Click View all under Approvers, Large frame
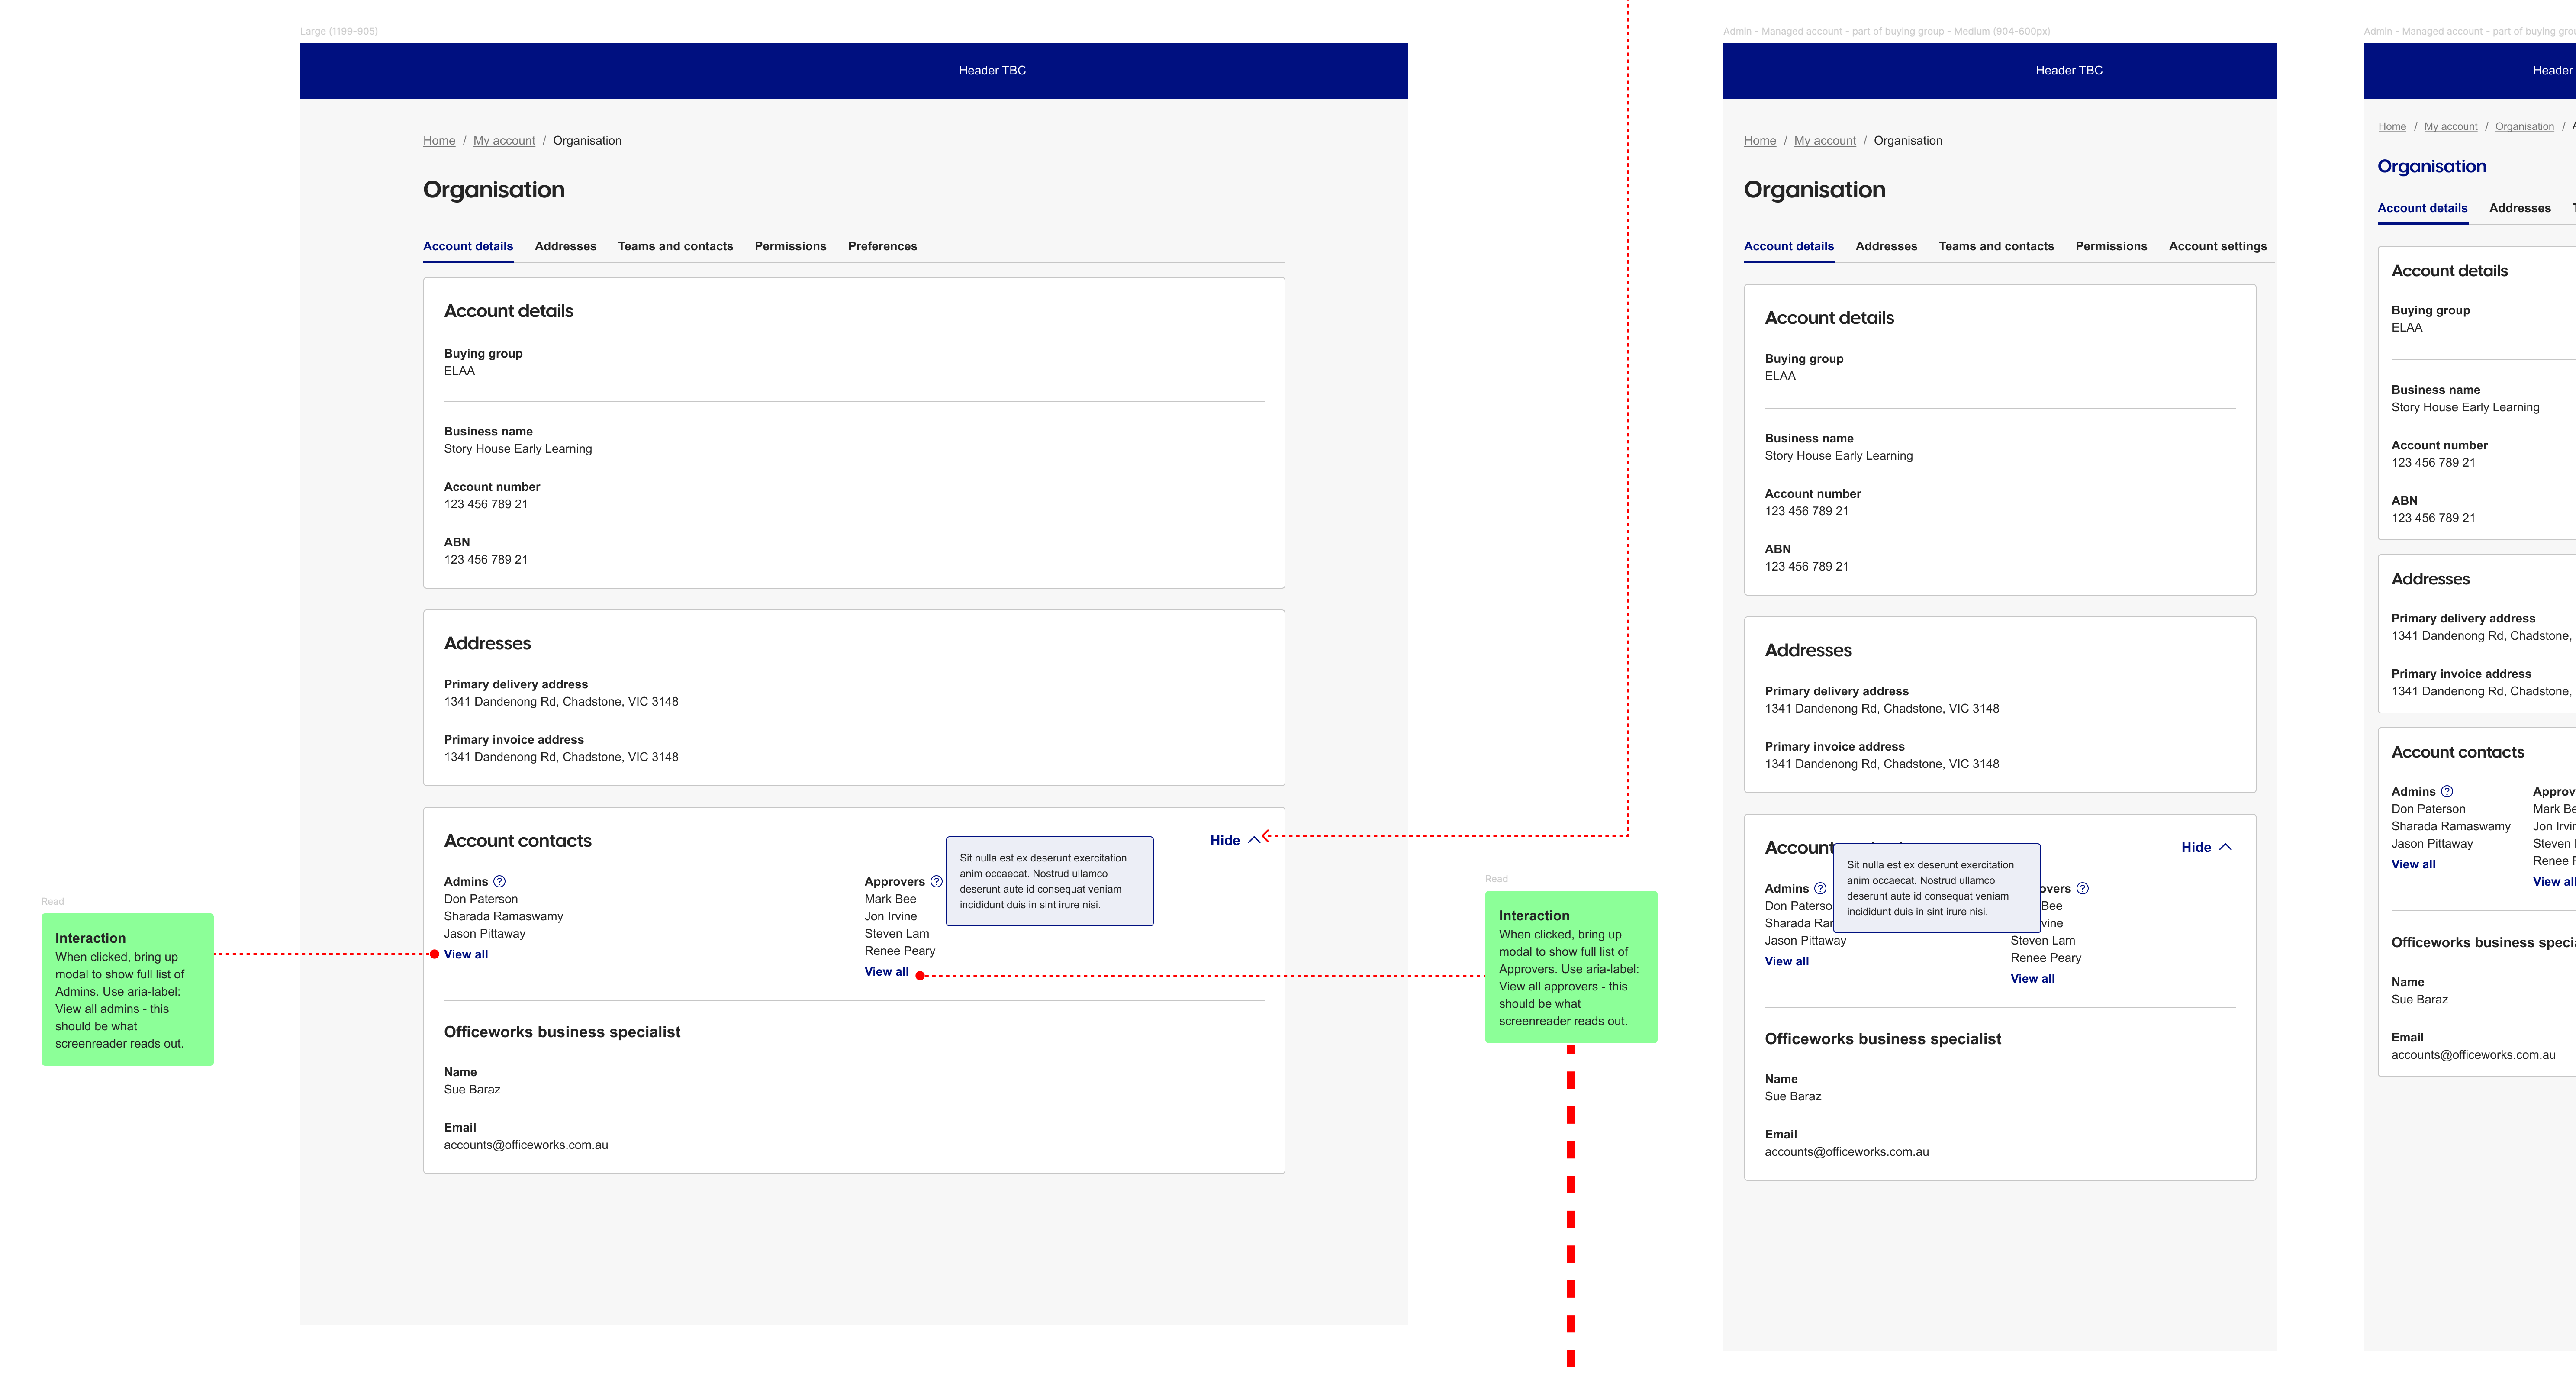Screen dimensions: 2576x1380 pyautogui.click(x=886, y=972)
